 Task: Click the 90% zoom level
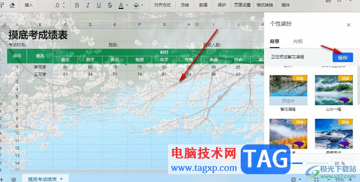pyautogui.click(x=339, y=180)
